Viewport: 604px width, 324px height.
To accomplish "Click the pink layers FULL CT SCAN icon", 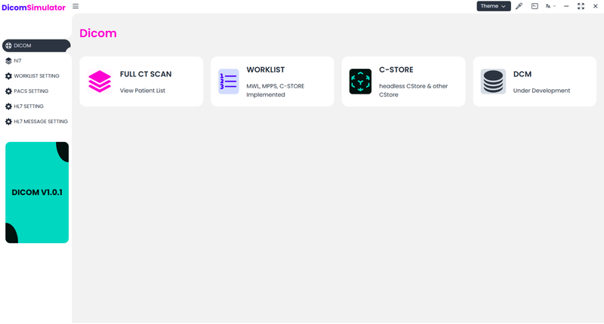I will (100, 82).
